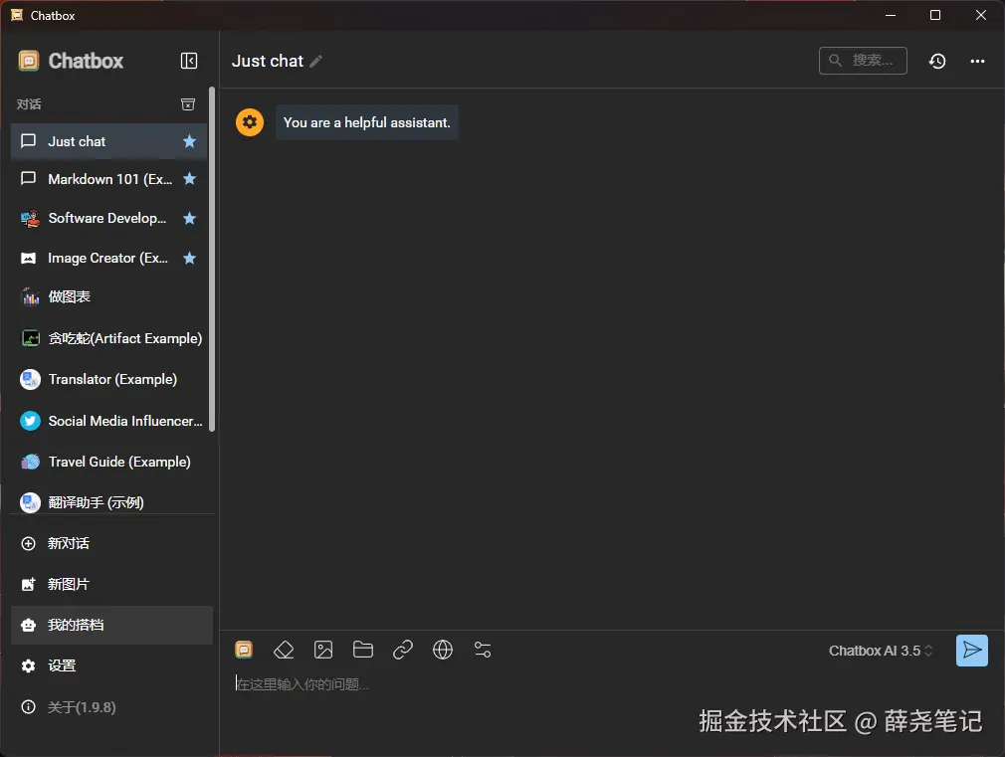Click the Twitter icon of Social Media Influencer

click(30, 421)
